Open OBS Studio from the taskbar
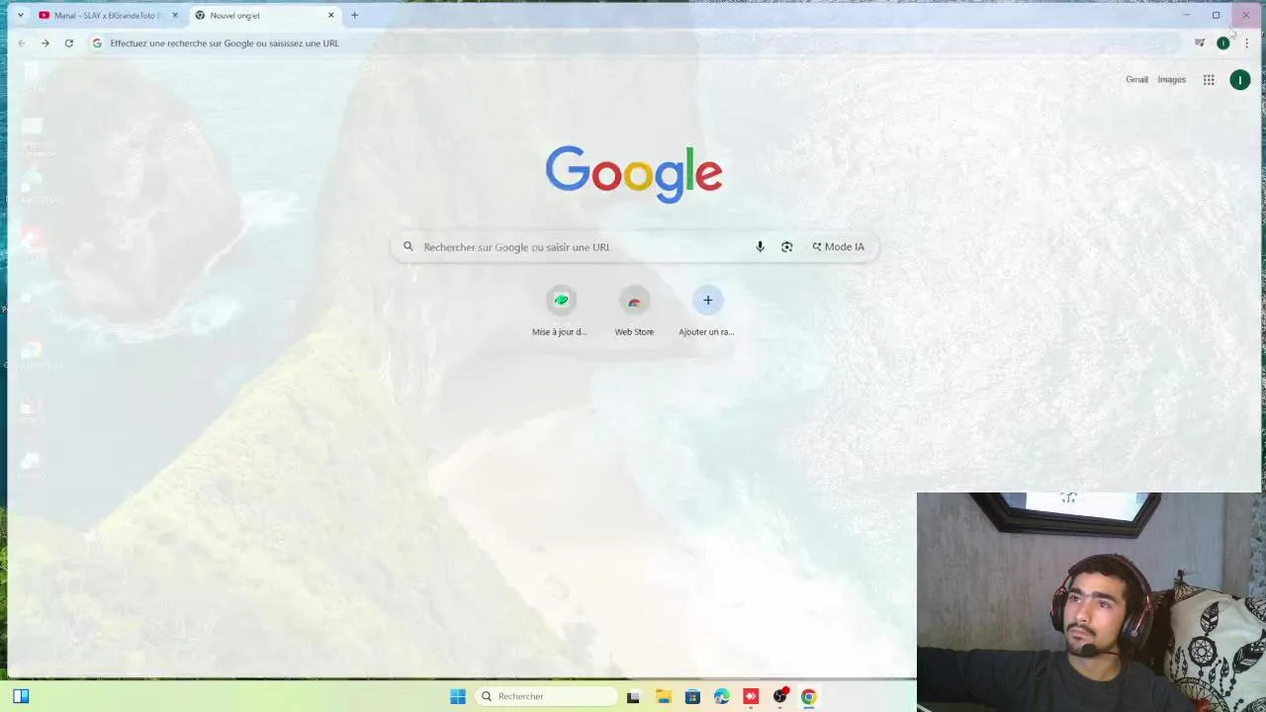 point(780,696)
